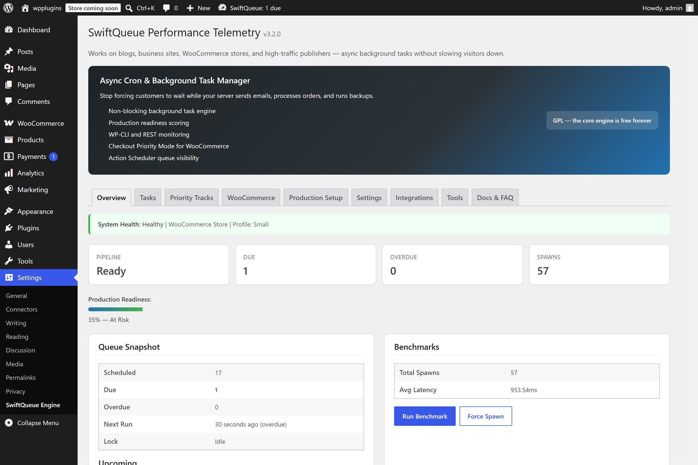
Task: Click the Products archive box icon
Action: [9, 140]
